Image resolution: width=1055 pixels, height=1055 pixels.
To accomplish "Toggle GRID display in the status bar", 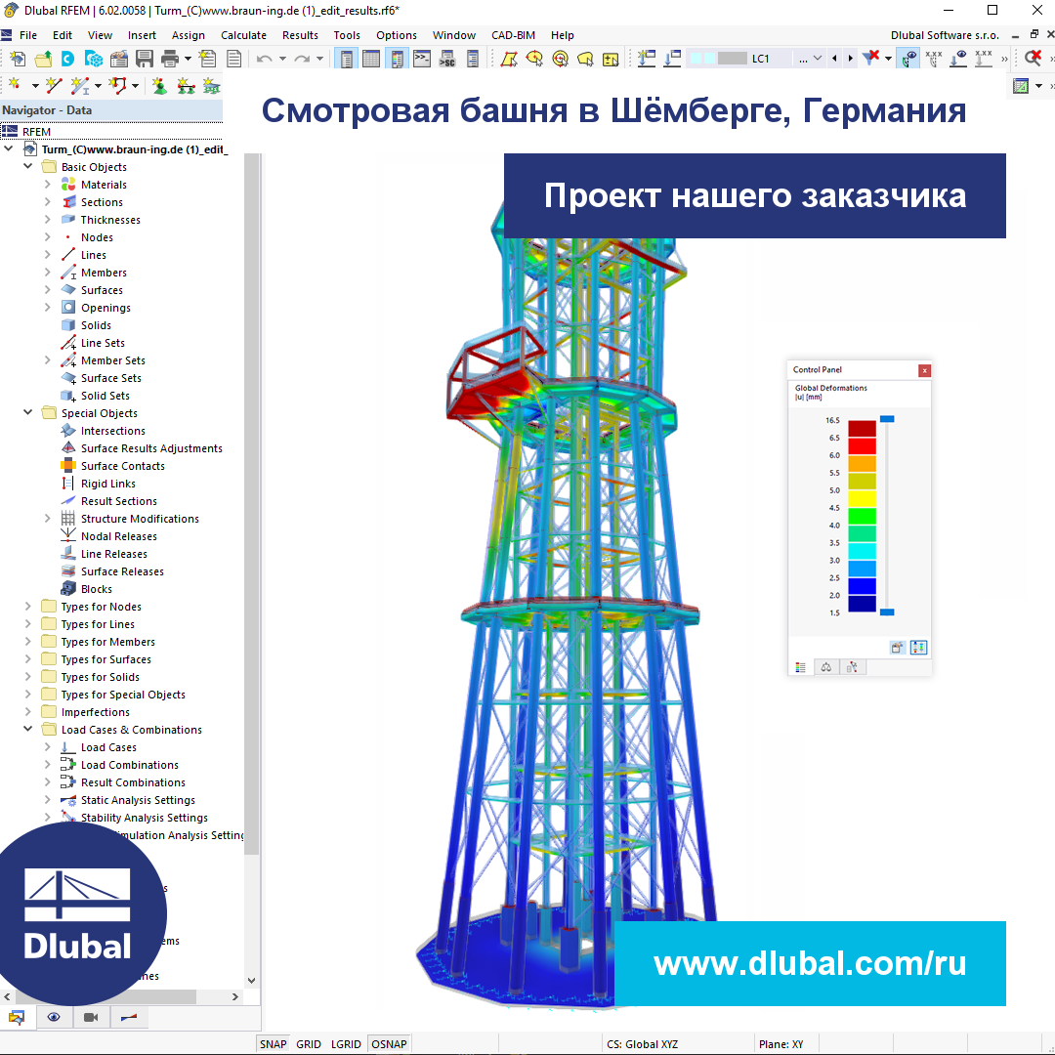I will (x=308, y=1043).
